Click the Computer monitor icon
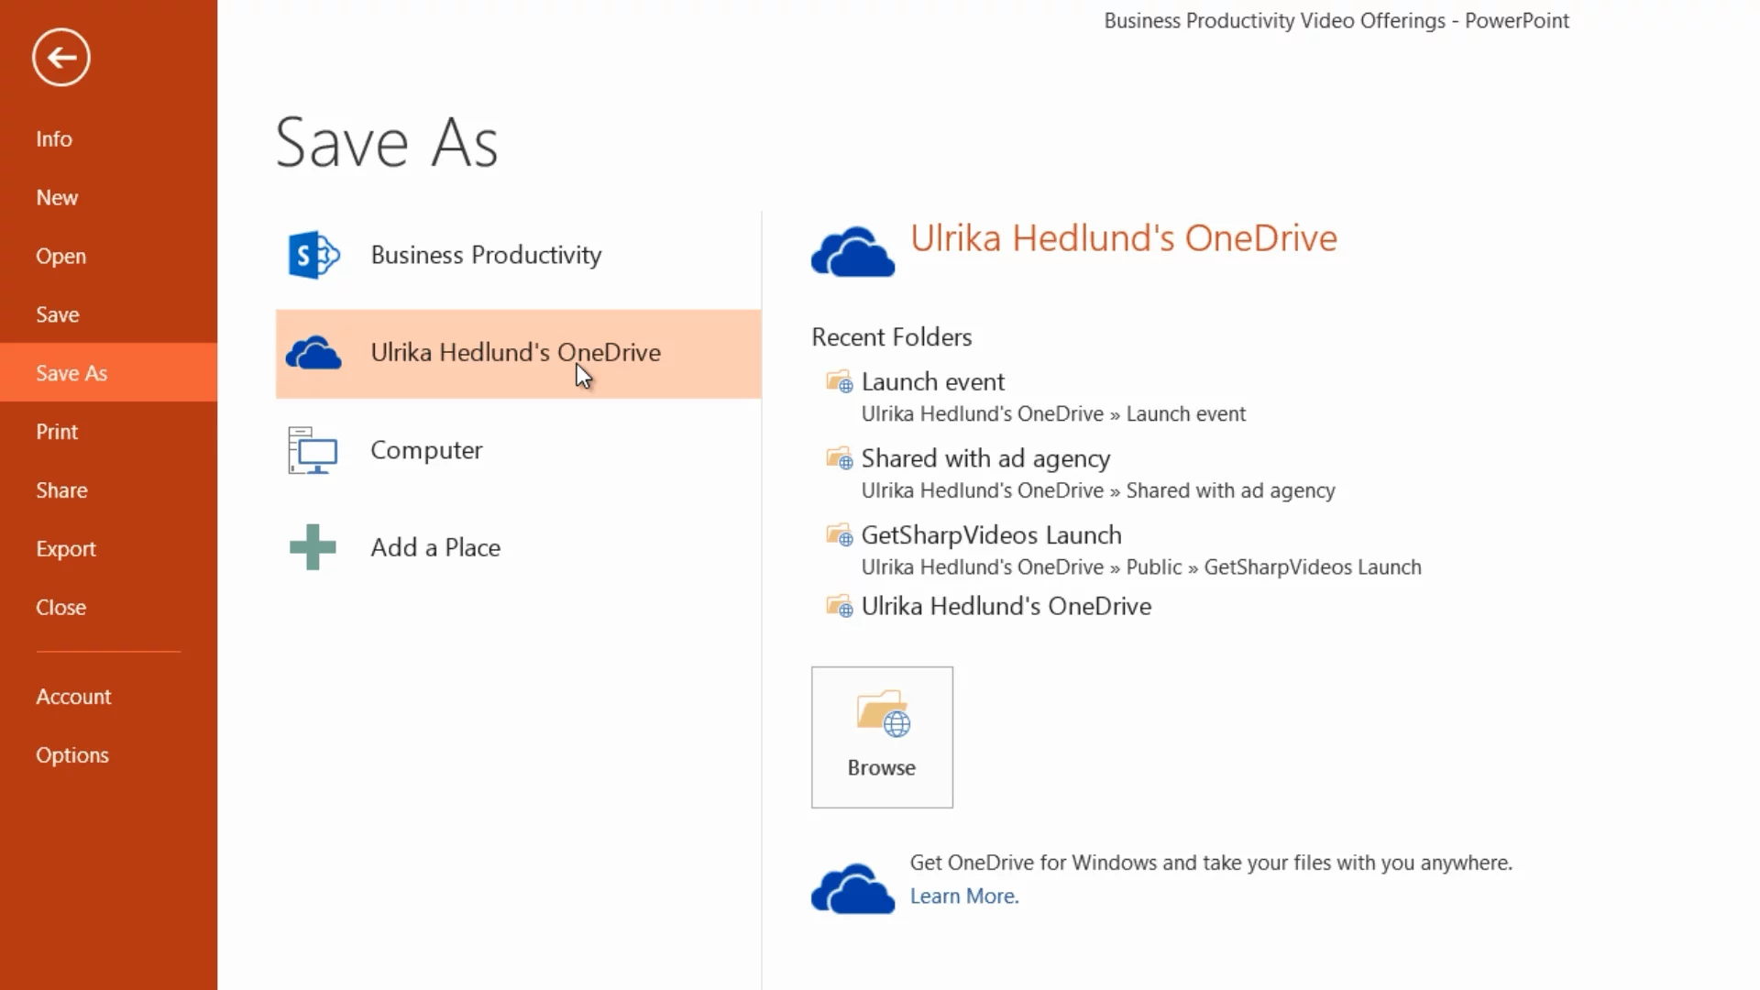The height and width of the screenshot is (990, 1760). pos(313,450)
